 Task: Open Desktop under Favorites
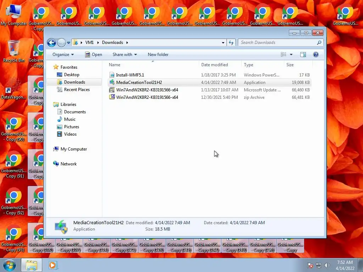point(72,75)
